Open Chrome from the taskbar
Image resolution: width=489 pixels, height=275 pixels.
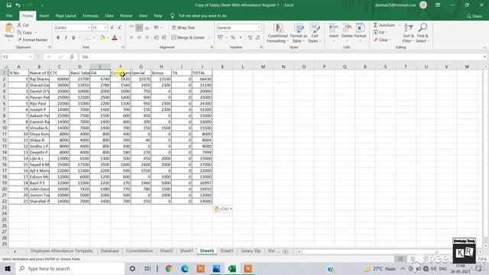coord(169,268)
